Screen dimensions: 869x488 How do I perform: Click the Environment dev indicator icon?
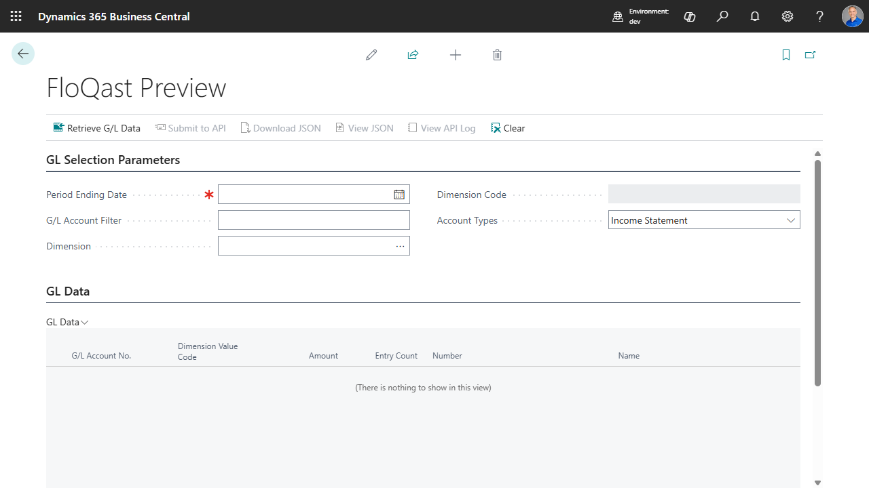pyautogui.click(x=618, y=17)
